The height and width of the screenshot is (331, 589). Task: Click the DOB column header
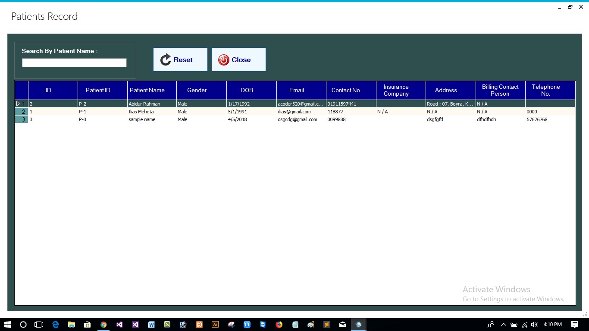pos(251,90)
